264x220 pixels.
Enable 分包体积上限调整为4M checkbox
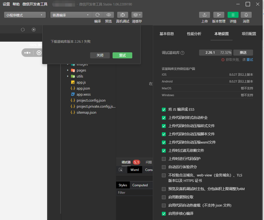pos(164,189)
